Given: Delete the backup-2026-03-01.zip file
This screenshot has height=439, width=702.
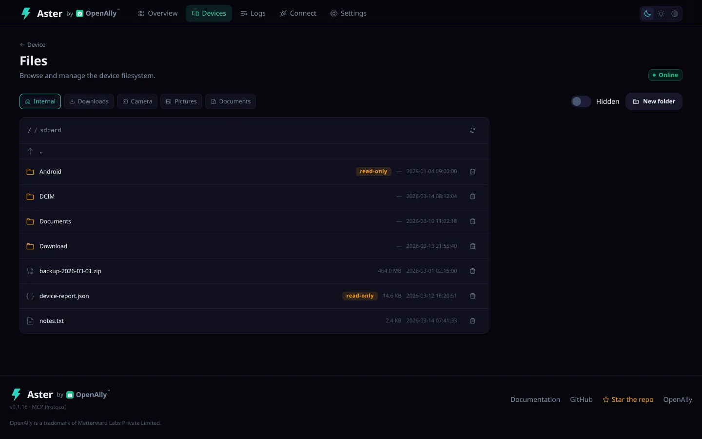Looking at the screenshot, I should 472,271.
